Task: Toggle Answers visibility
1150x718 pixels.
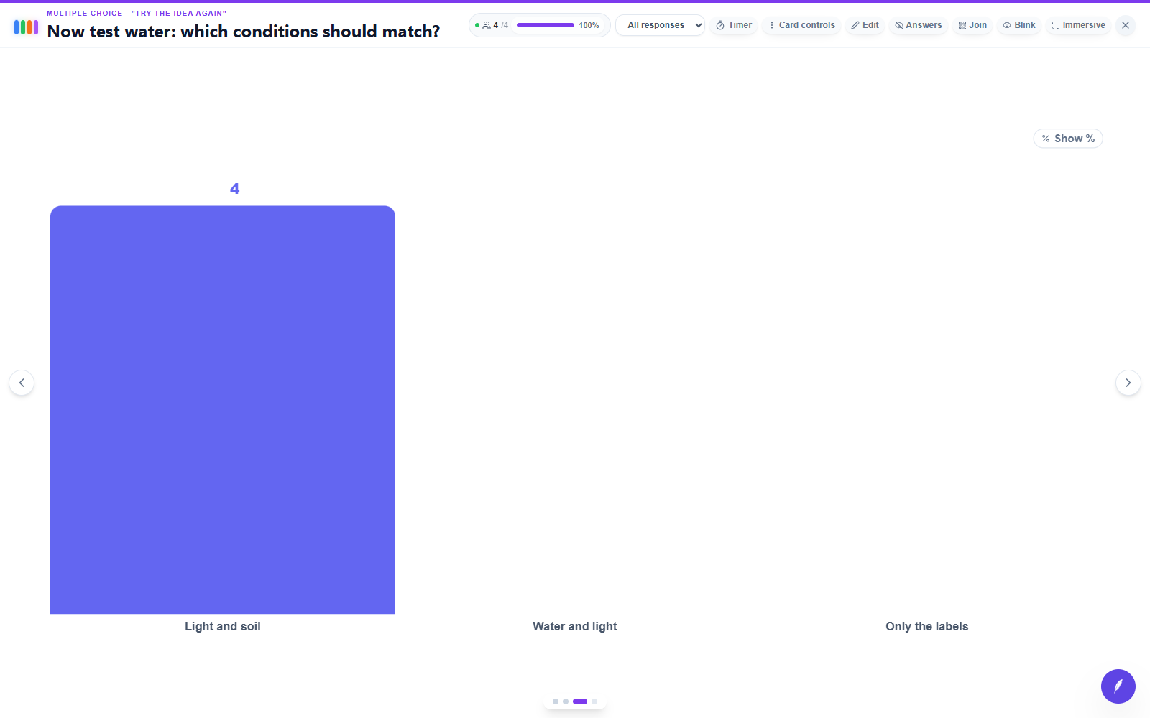Action: pyautogui.click(x=918, y=25)
